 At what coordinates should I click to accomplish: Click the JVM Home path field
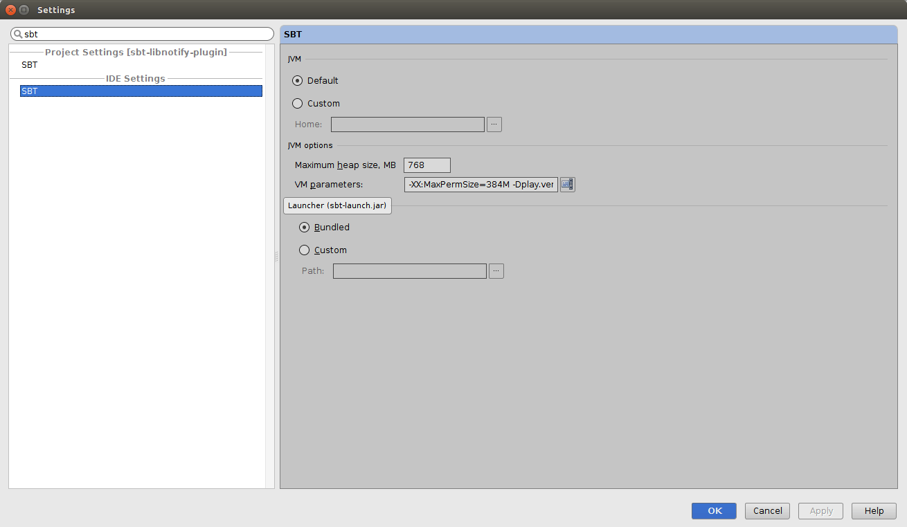(x=408, y=124)
